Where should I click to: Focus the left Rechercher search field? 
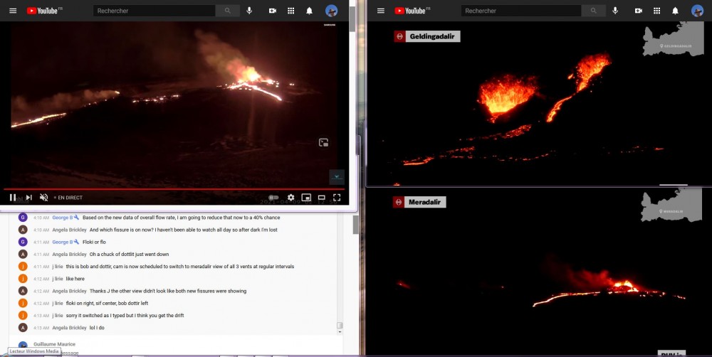click(155, 11)
